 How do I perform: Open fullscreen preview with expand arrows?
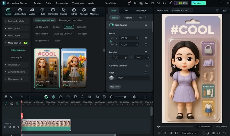[225, 133]
